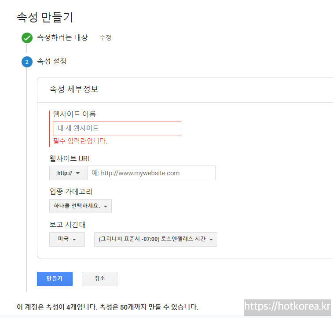This screenshot has width=333, height=318.
Task: Open the 업종 카테고리 선택 dropdown
Action: click(x=81, y=206)
